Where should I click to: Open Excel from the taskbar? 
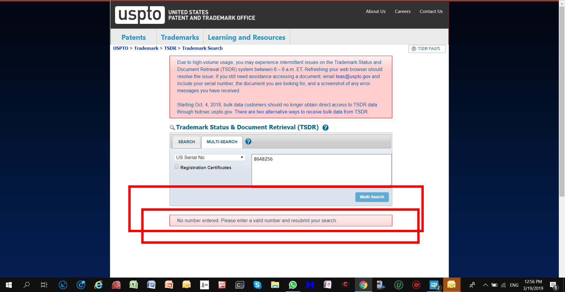(134, 285)
